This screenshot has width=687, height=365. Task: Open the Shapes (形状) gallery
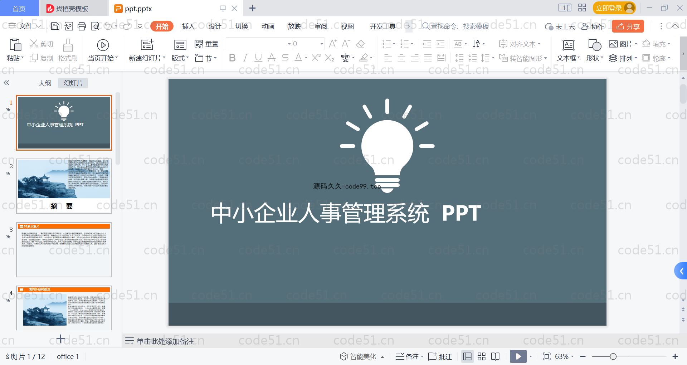[594, 50]
